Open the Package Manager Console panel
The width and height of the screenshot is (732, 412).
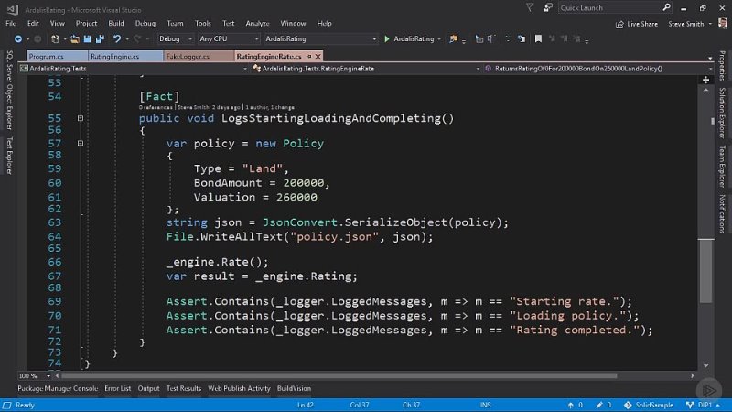(58, 388)
